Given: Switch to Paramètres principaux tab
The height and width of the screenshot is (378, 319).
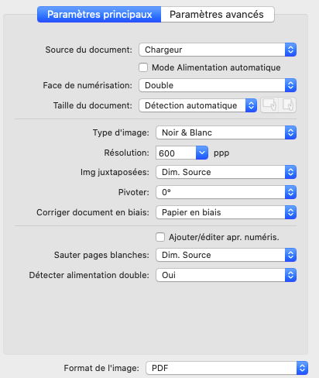Looking at the screenshot, I should click(x=99, y=15).
